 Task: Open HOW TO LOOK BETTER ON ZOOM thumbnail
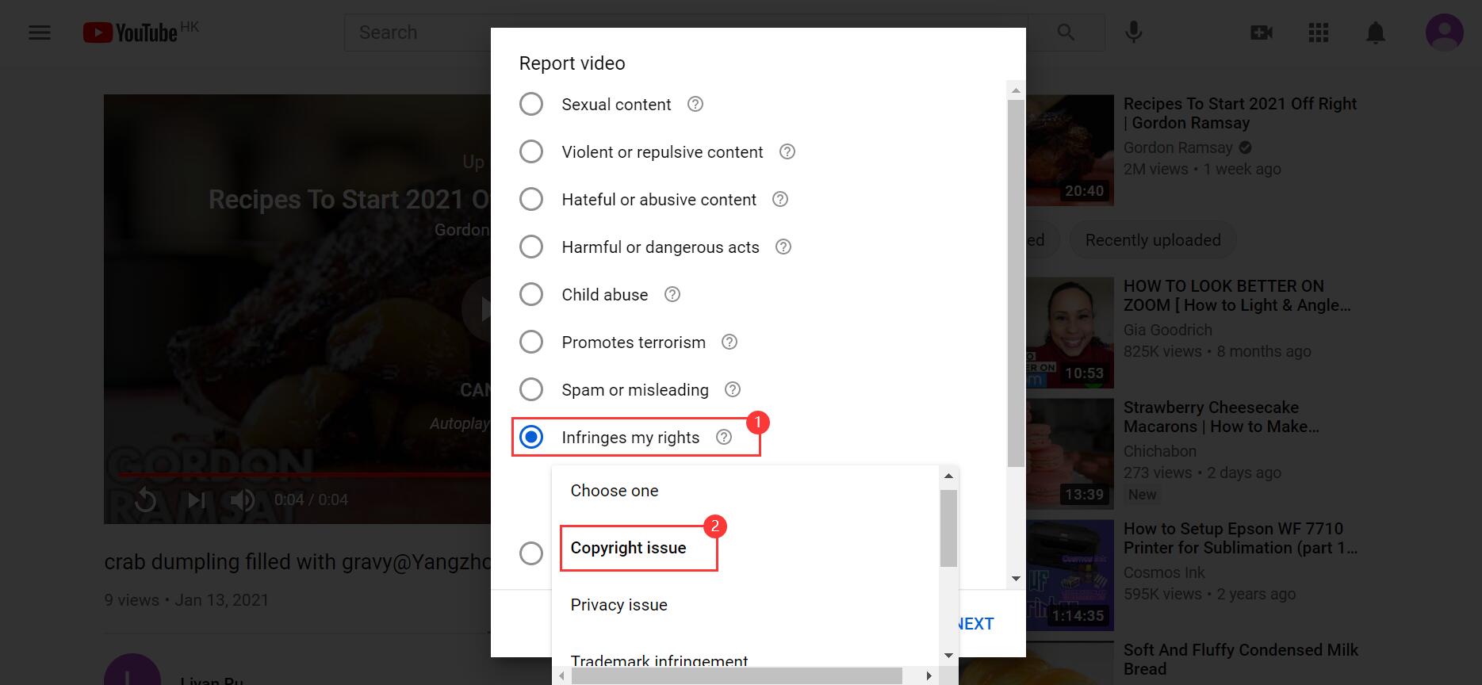(1070, 332)
